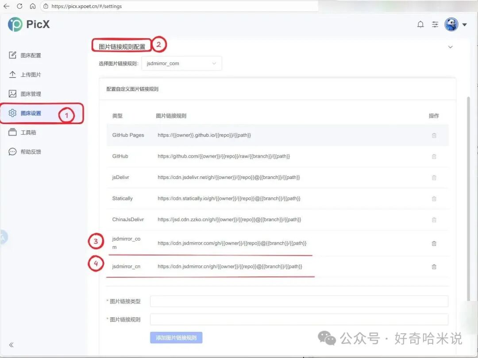
Task: Click the 配置自定义图片链接规则 card header
Action: [132, 89]
